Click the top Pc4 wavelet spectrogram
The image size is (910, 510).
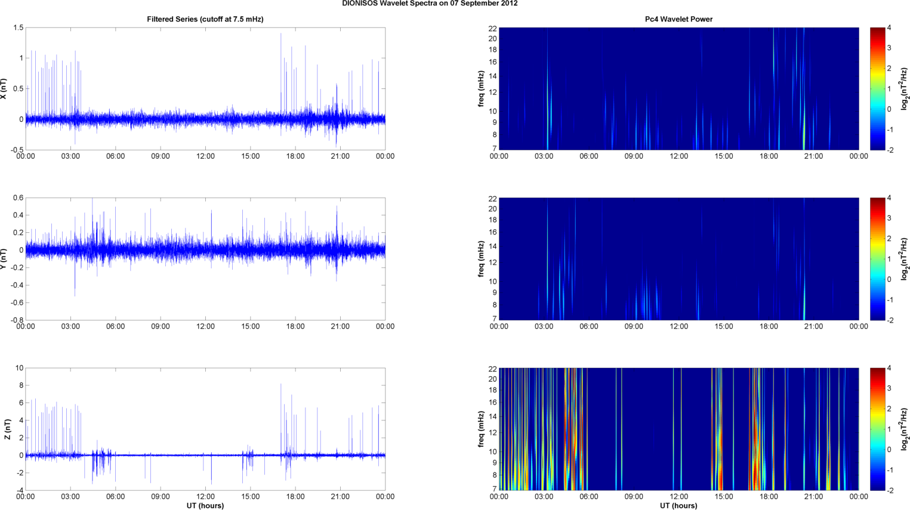tap(678, 88)
